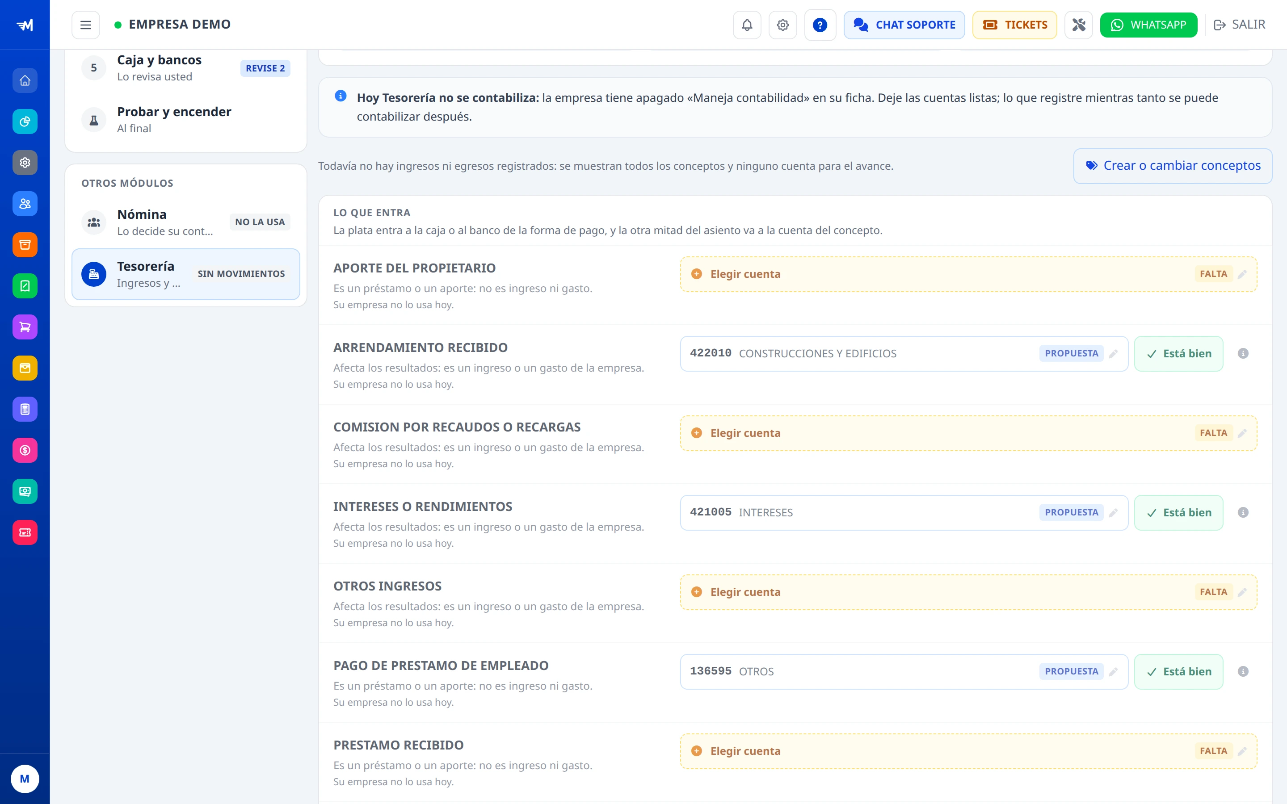Open the purple shopping cart sidebar icon
Image resolution: width=1287 pixels, height=804 pixels.
click(25, 327)
